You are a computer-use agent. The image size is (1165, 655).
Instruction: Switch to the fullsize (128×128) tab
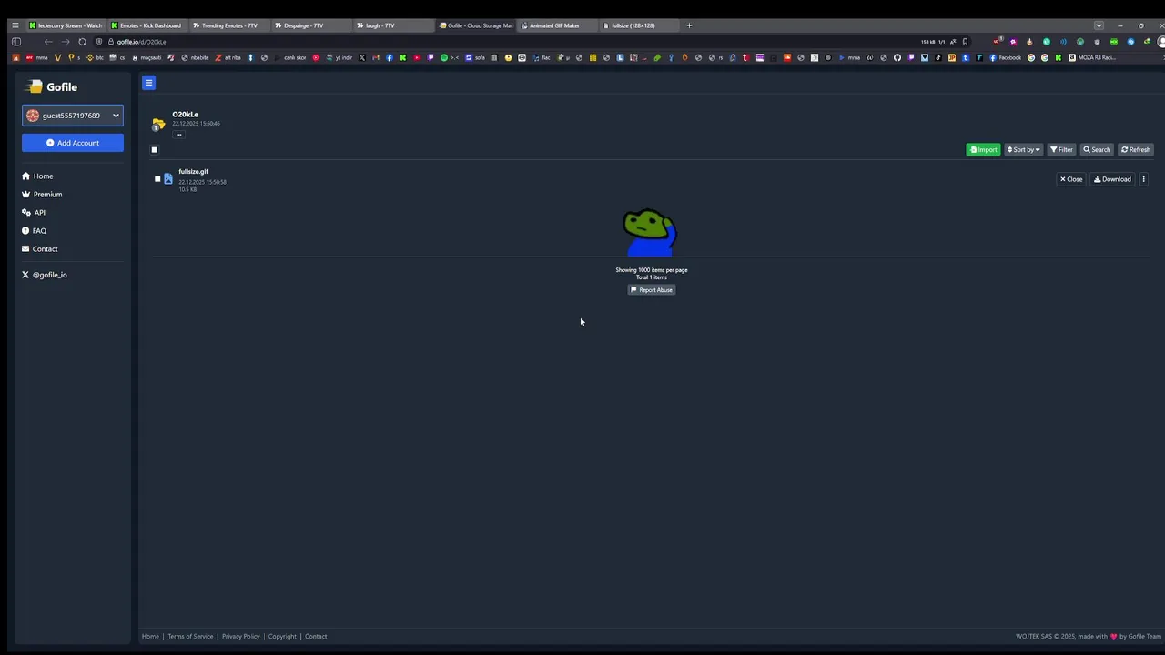(x=639, y=25)
